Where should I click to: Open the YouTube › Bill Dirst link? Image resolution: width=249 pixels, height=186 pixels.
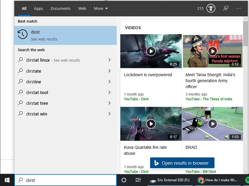pyautogui.click(x=200, y=171)
